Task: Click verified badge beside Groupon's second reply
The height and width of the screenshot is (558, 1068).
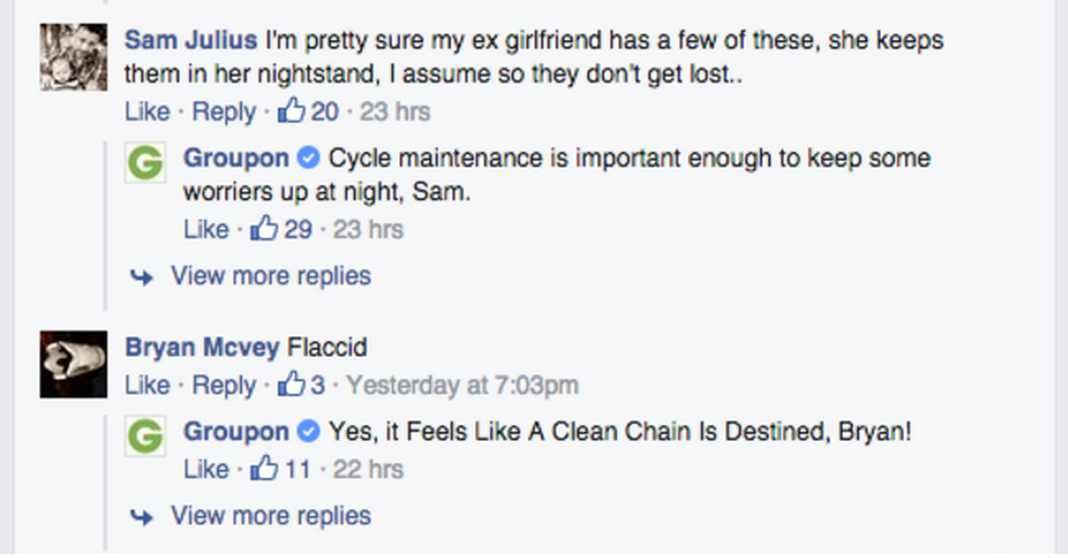Action: coord(309,430)
